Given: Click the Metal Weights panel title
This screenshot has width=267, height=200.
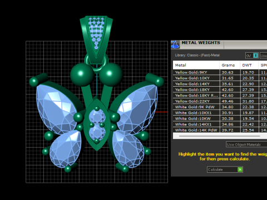Looking at the screenshot, I should click(201, 43).
